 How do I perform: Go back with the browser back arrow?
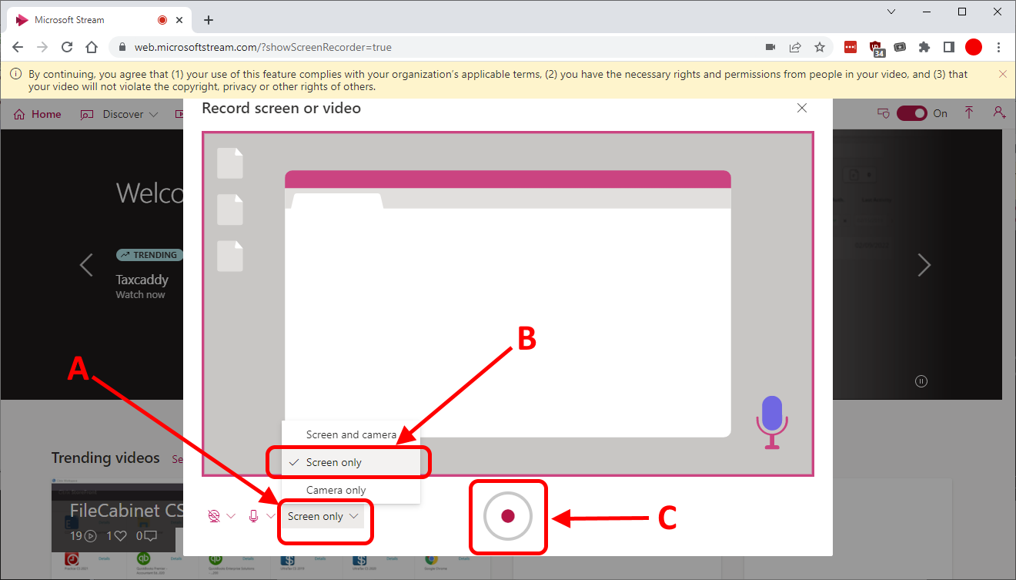click(18, 47)
